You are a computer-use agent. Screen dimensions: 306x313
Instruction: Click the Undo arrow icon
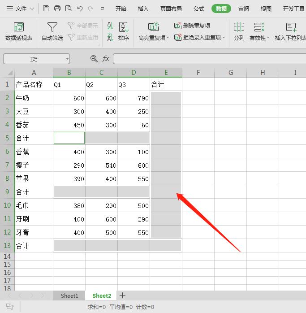coord(80,9)
